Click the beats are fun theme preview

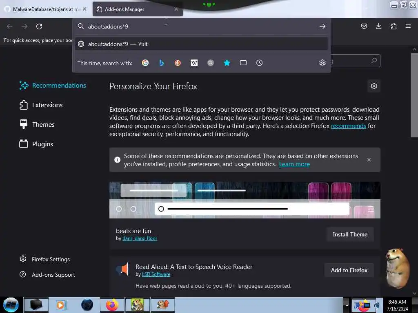pyautogui.click(x=245, y=200)
